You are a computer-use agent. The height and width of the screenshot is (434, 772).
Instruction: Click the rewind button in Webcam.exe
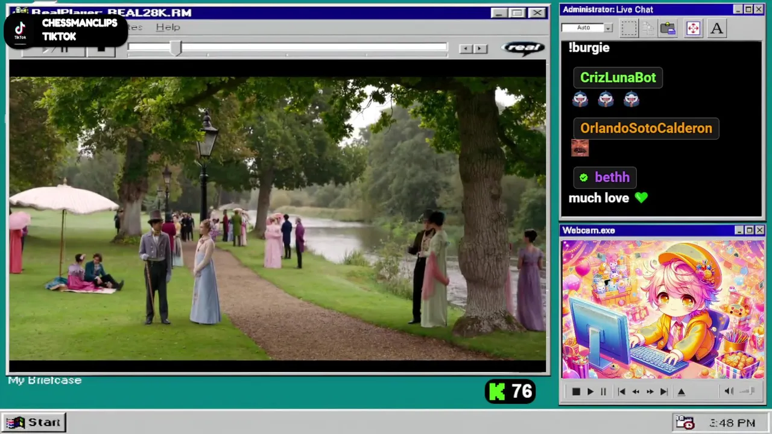pos(635,392)
